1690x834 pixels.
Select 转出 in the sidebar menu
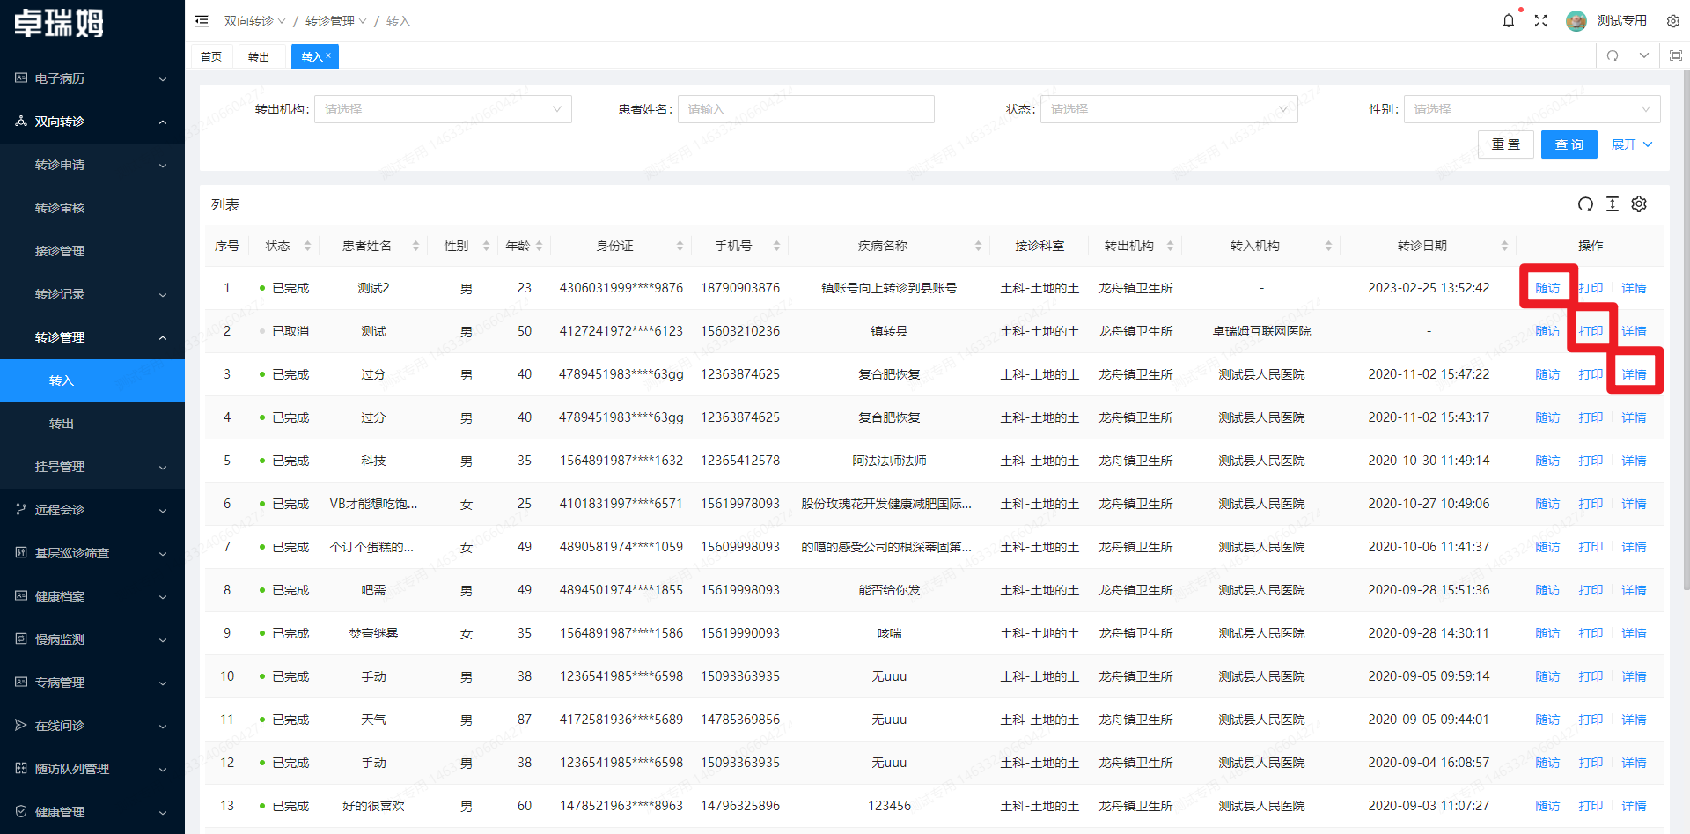click(62, 424)
